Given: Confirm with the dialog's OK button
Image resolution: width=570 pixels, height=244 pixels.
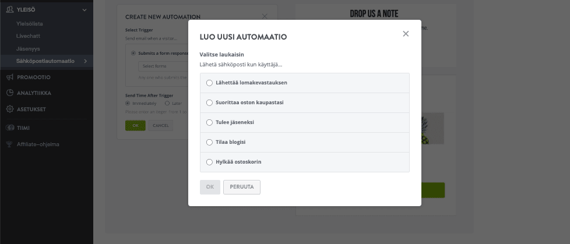Looking at the screenshot, I should coord(210,187).
